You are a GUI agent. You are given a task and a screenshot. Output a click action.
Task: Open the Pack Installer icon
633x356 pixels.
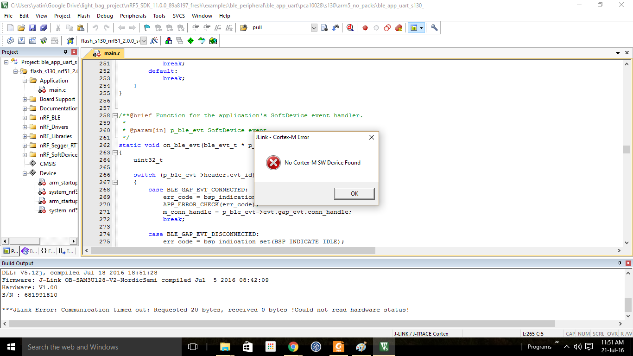pos(213,41)
